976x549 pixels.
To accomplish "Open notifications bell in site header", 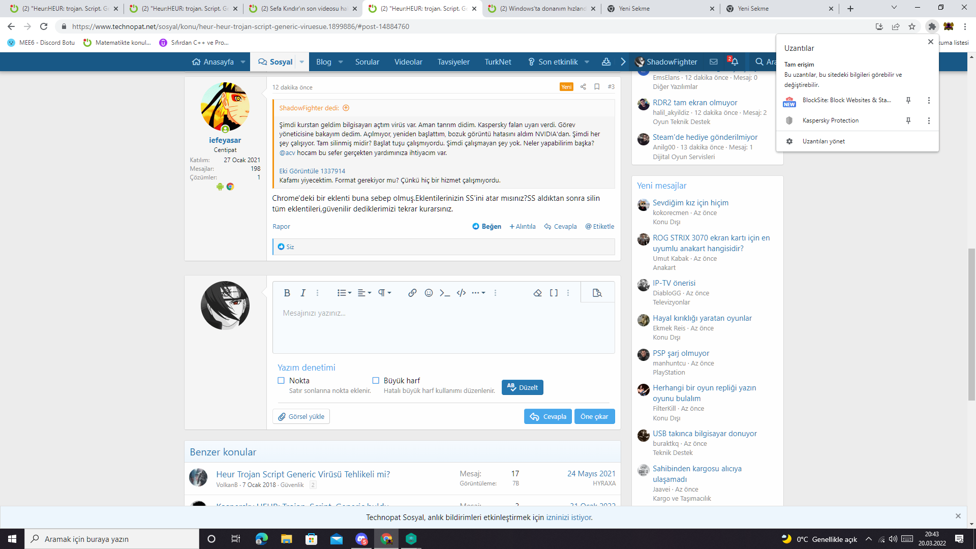I will click(x=734, y=62).
